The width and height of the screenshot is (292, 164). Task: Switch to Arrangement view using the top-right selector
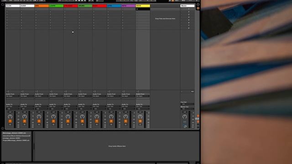(198, 5)
